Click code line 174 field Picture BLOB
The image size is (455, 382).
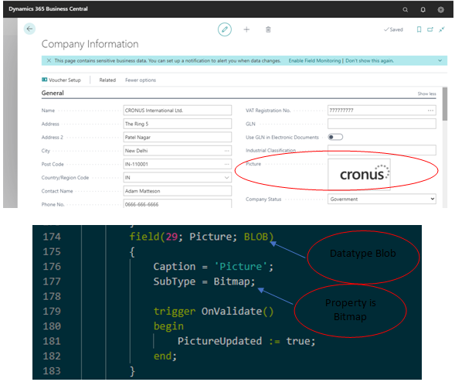click(202, 237)
